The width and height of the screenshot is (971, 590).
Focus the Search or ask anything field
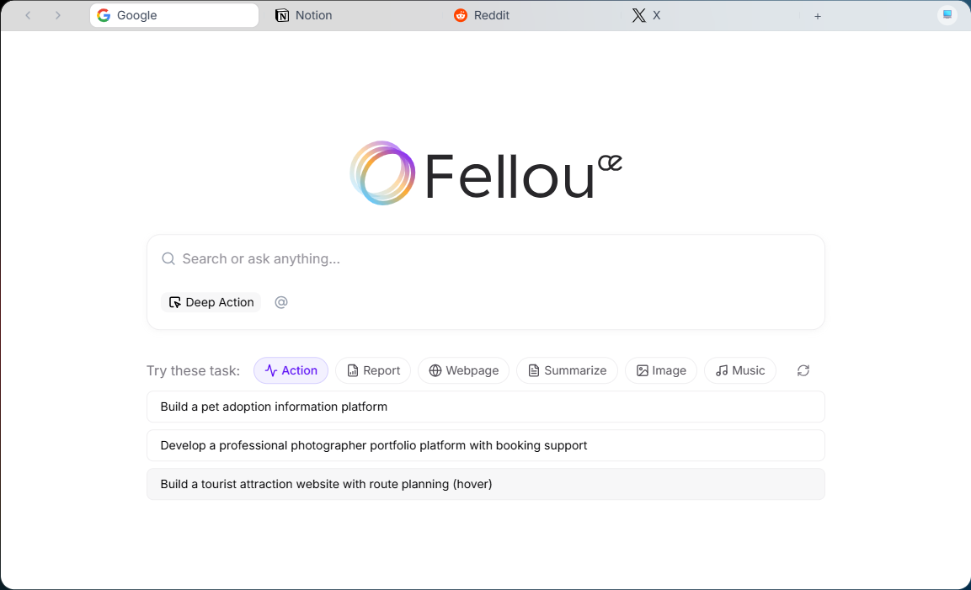[x=485, y=258]
